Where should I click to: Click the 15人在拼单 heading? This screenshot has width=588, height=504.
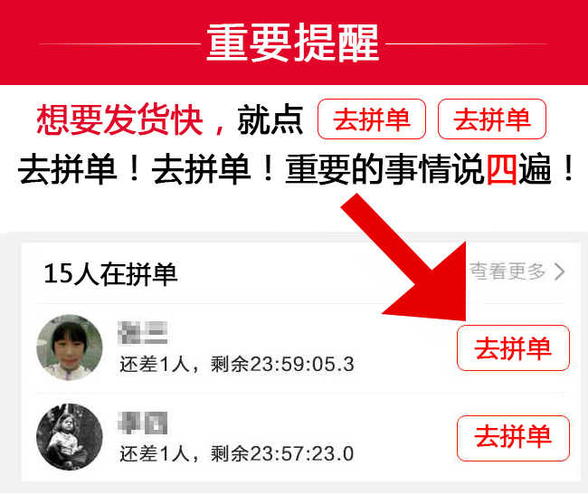coord(110,274)
